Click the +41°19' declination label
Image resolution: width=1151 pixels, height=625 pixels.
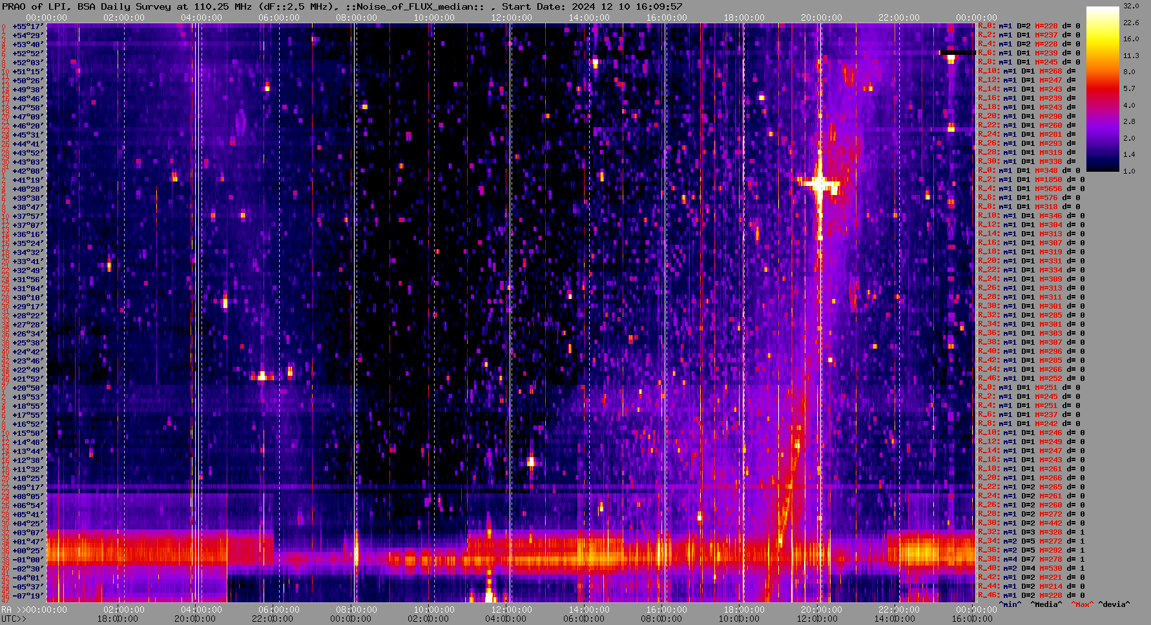(27, 180)
